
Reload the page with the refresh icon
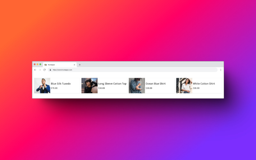(x=44, y=70)
